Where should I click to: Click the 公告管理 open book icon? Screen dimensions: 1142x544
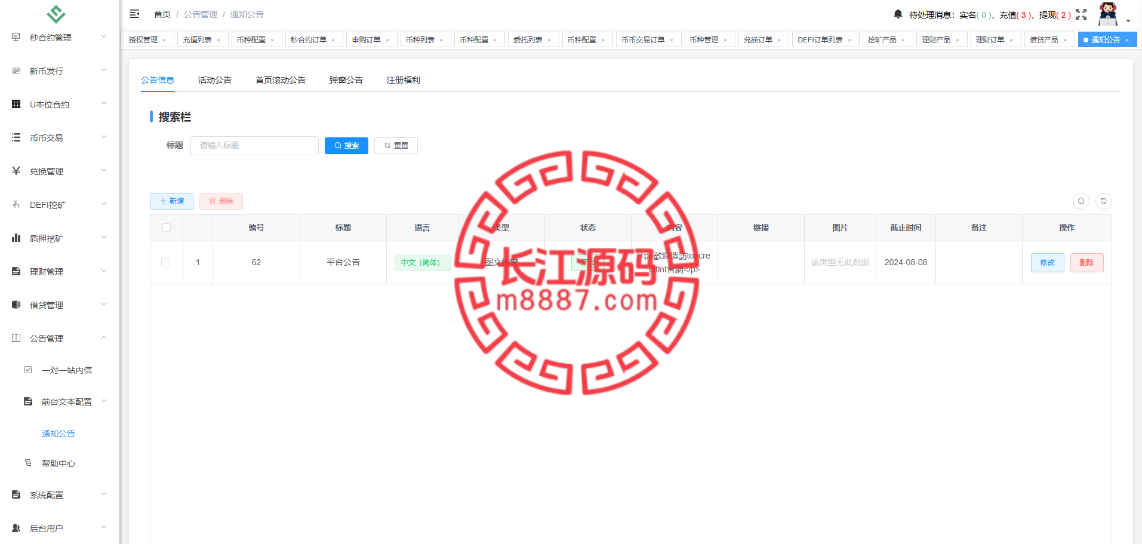(x=16, y=338)
